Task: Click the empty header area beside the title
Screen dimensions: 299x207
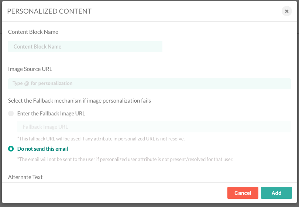Action: click(185, 11)
